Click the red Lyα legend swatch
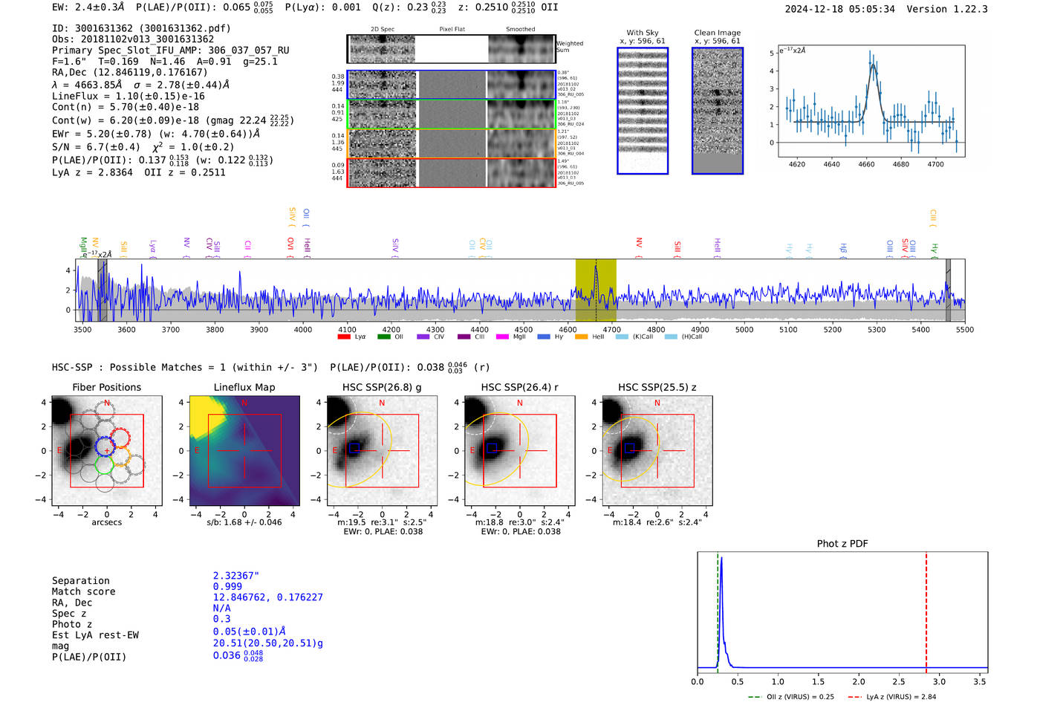Image resolution: width=1040 pixels, height=708 pixels. pos(344,337)
